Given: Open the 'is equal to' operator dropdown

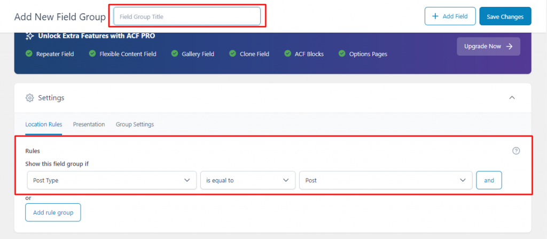Looking at the screenshot, I should (247, 181).
